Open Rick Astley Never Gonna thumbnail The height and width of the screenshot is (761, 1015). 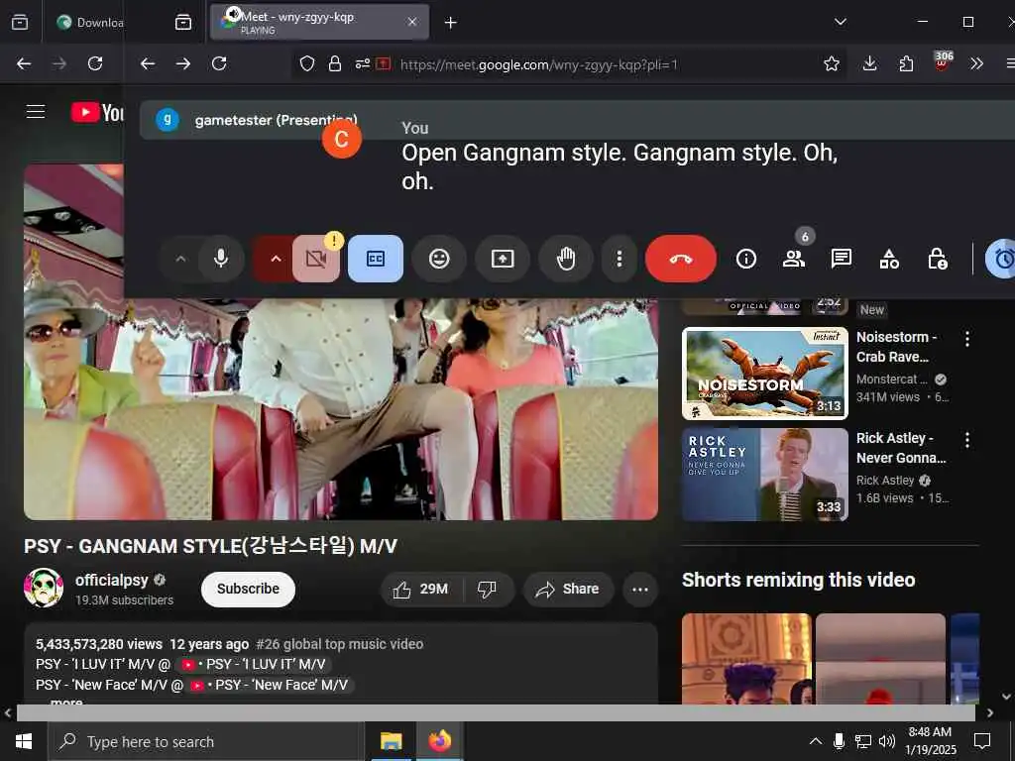(x=764, y=475)
